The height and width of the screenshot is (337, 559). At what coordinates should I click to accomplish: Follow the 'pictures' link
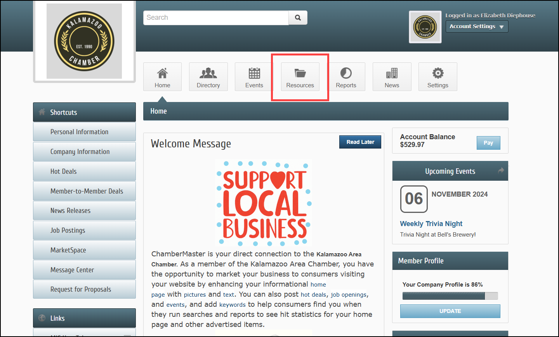[x=195, y=295]
